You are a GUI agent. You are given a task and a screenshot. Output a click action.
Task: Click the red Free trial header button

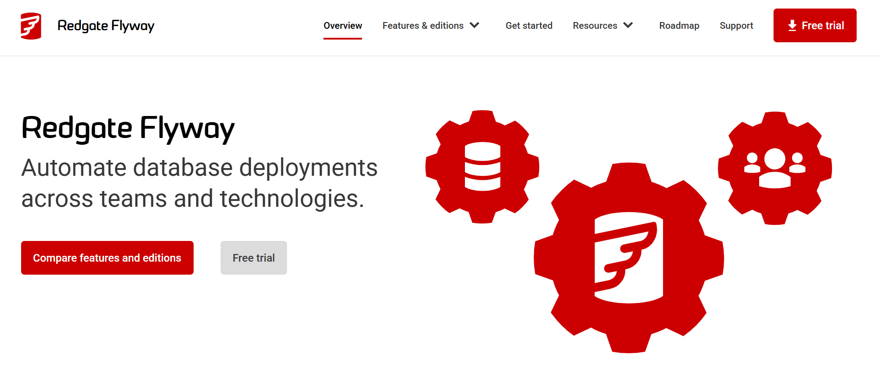(815, 25)
